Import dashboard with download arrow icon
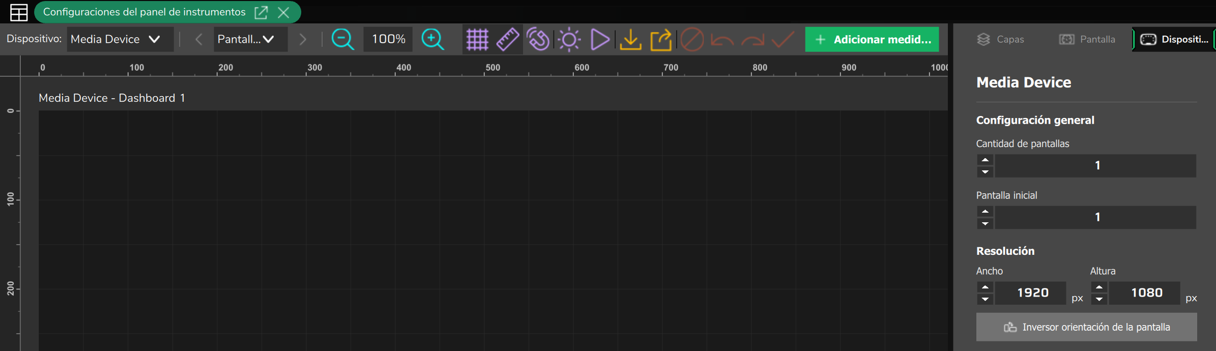1216x351 pixels. (x=630, y=39)
